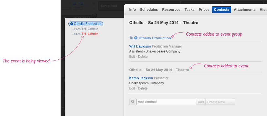The height and width of the screenshot is (116, 267).
Task: Click the Add contact search field
Action: (x=166, y=102)
